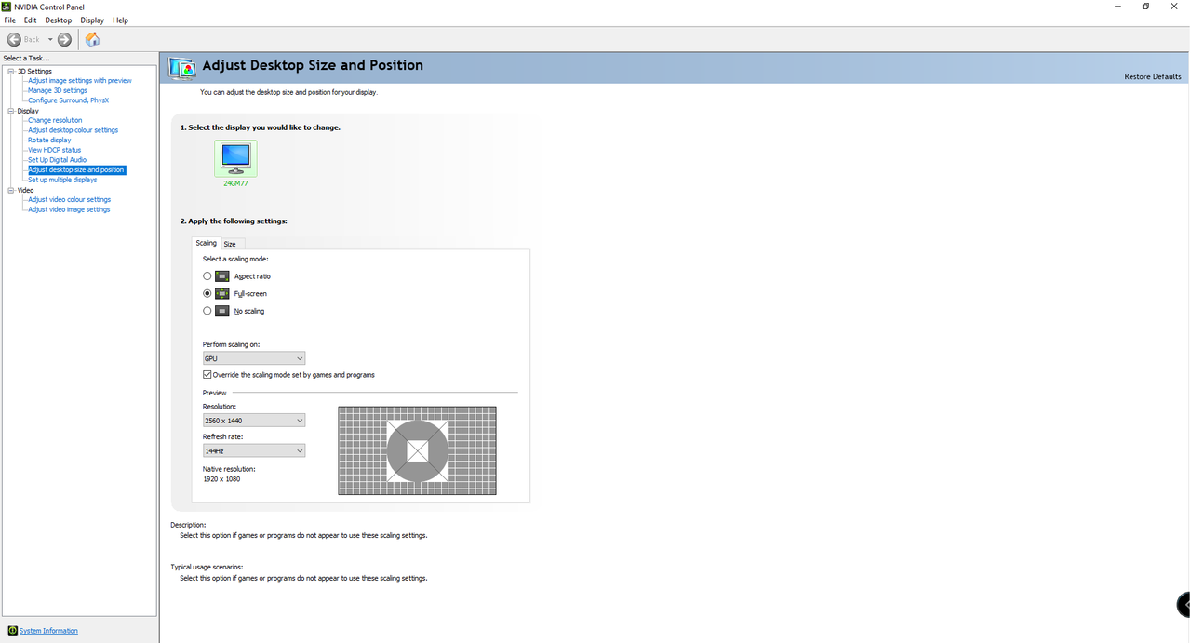Screen dimensions: 1191x643
Task: Click the Forward arrow icon
Action: [x=64, y=39]
